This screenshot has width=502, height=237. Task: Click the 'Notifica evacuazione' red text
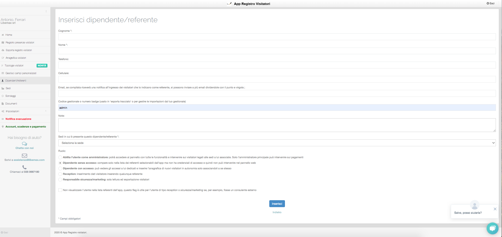coord(18,119)
